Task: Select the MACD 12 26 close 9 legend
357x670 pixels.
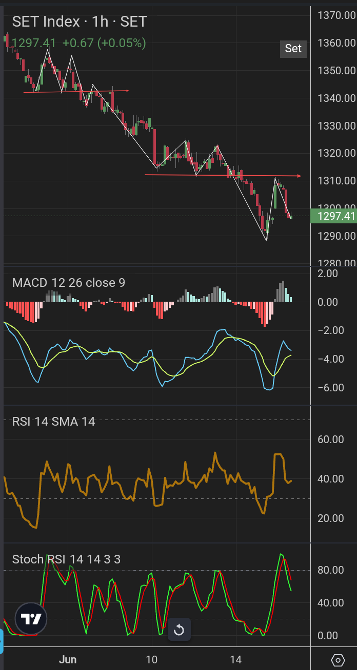Action: 69,283
